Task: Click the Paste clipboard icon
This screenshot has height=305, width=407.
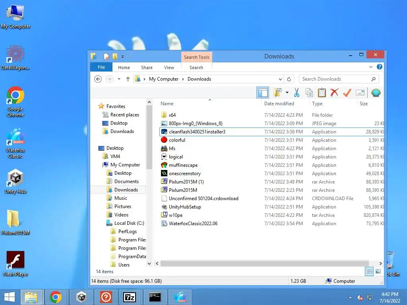Action: pos(322,92)
